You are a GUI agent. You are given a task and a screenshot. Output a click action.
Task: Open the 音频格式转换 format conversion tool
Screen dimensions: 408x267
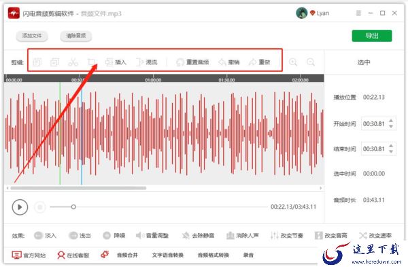tap(214, 255)
